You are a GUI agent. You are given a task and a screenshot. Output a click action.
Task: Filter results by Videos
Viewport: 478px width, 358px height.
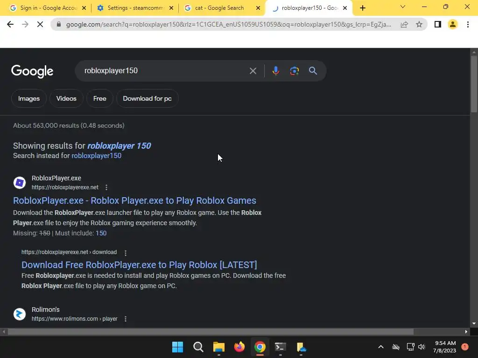point(66,98)
